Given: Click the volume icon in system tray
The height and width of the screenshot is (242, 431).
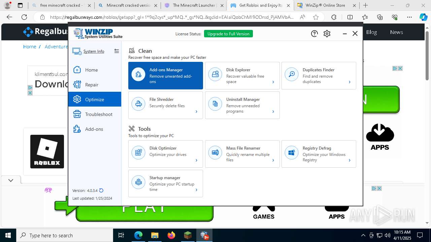Looking at the screenshot, I should tap(388, 235).
